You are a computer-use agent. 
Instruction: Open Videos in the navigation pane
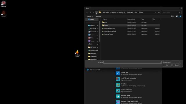[x=92, y=41]
